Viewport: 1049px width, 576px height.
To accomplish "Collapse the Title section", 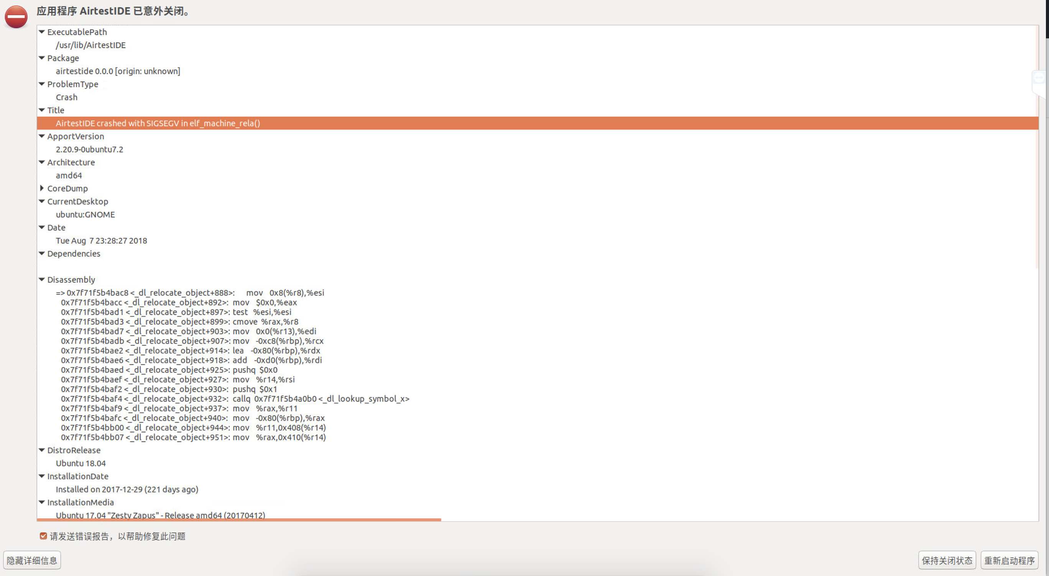I will pyautogui.click(x=41, y=110).
